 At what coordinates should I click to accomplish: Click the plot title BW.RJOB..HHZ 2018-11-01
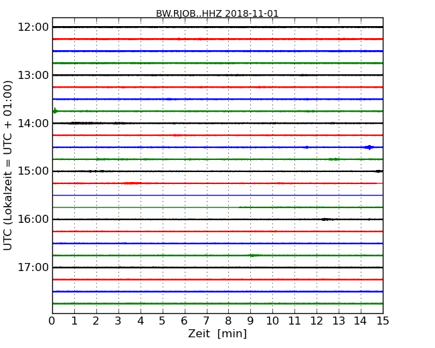pos(217,13)
